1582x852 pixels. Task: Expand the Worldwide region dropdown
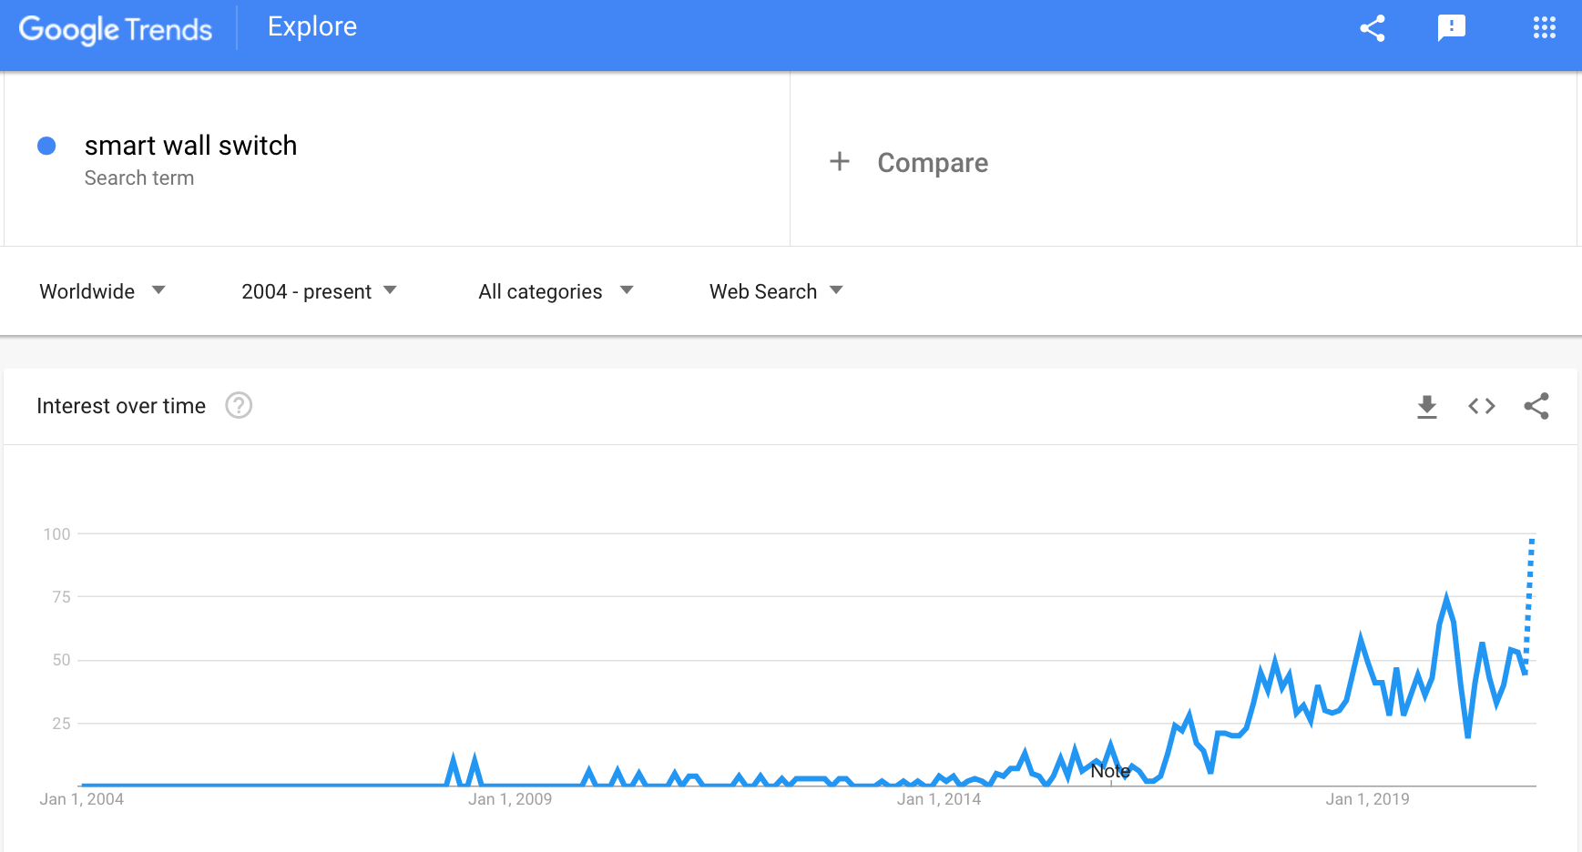tap(102, 291)
